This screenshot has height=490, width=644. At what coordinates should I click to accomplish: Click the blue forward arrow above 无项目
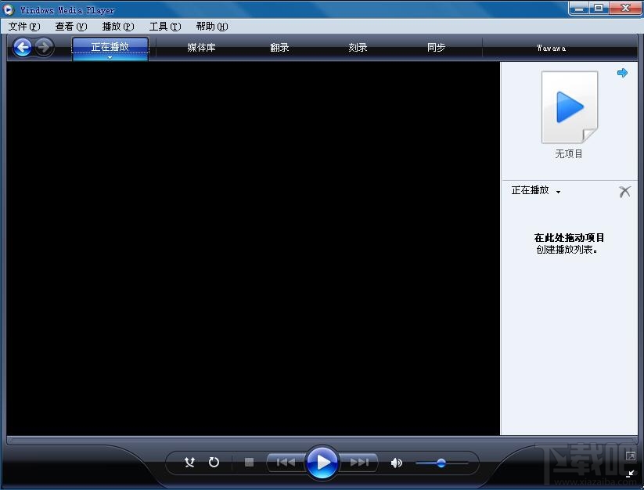coord(622,73)
